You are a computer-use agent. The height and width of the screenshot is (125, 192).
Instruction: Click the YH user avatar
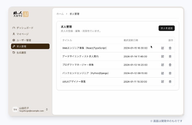coord(15,109)
